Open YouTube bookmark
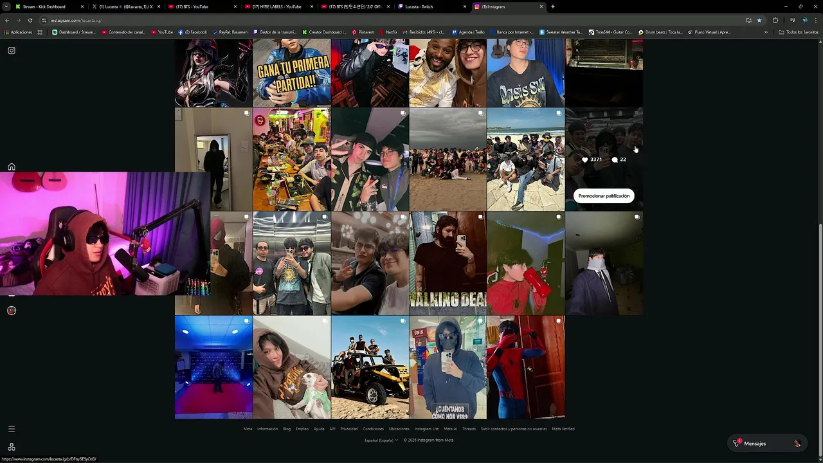Screen dimensions: 823x463 pos(161,32)
